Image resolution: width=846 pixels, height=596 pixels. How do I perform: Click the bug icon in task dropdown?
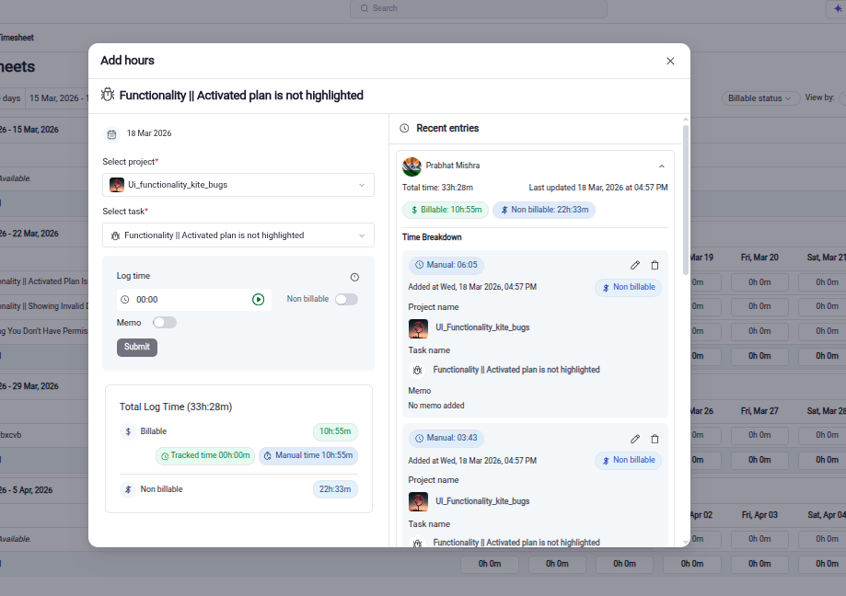click(x=115, y=235)
